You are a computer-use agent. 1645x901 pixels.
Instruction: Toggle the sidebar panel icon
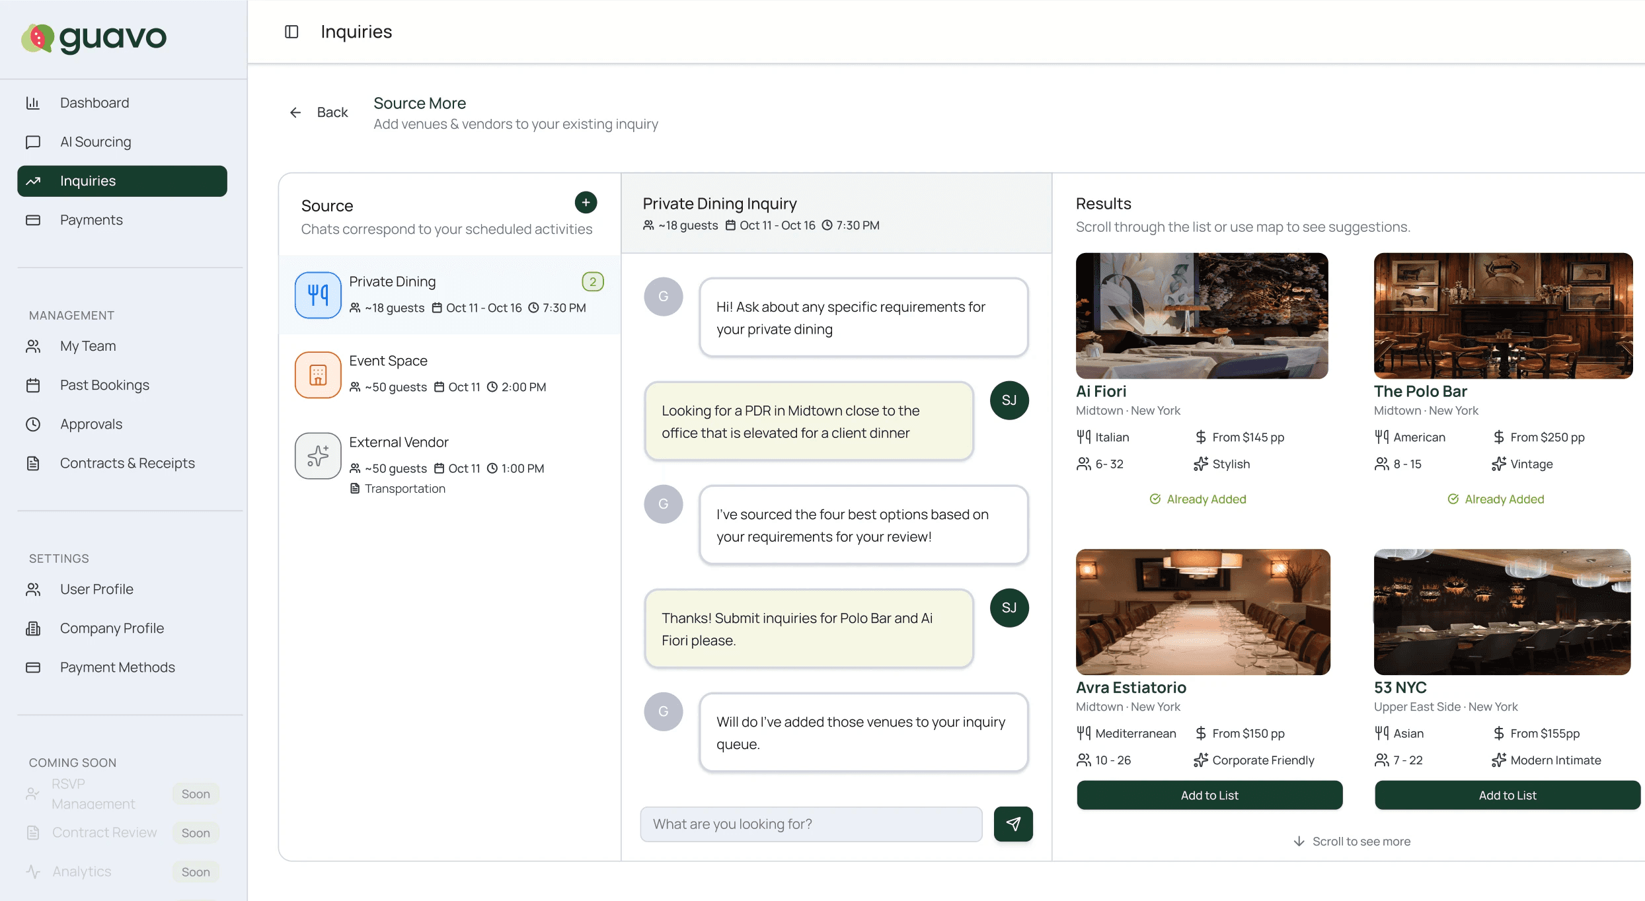coord(291,32)
